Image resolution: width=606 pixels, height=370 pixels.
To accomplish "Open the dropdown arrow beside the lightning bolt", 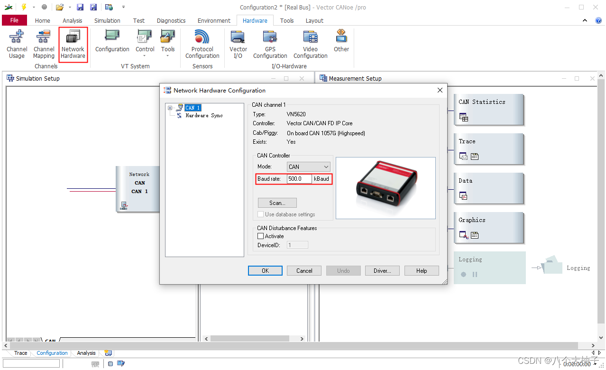I will pos(34,7).
